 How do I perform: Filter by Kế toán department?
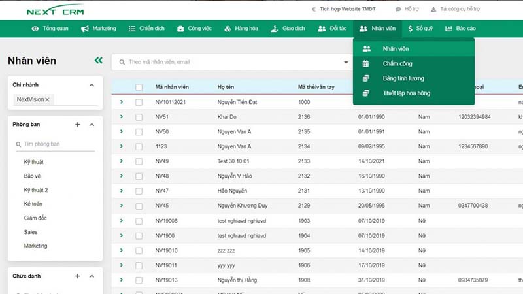(33, 204)
